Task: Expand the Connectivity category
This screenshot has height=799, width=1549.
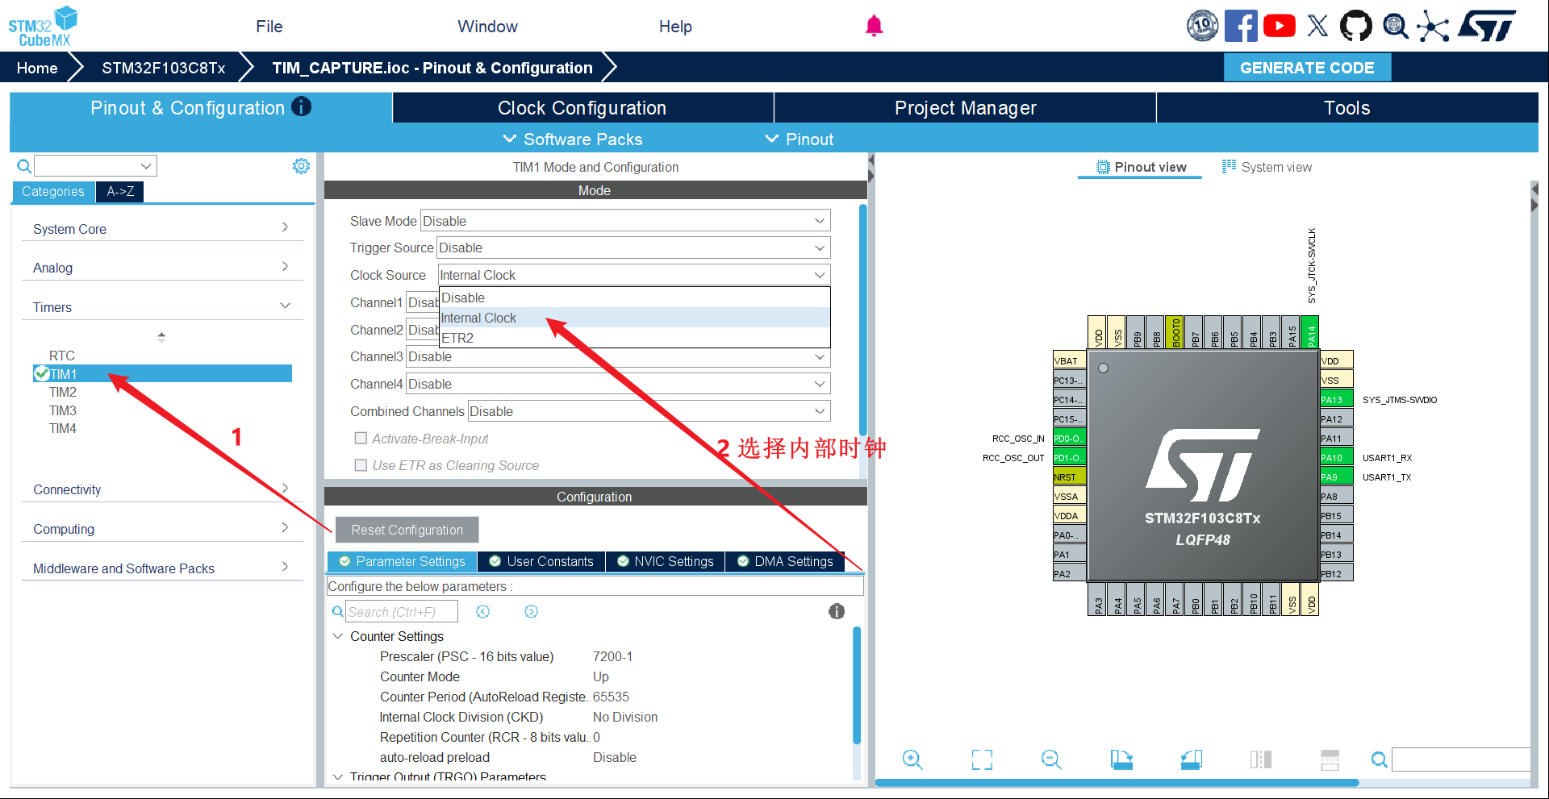Action: (161, 489)
